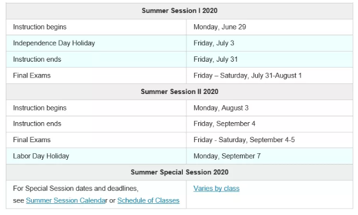This screenshot has height=215, width=358.
Task: Open the Schedule of Classes link
Action: pos(148,200)
